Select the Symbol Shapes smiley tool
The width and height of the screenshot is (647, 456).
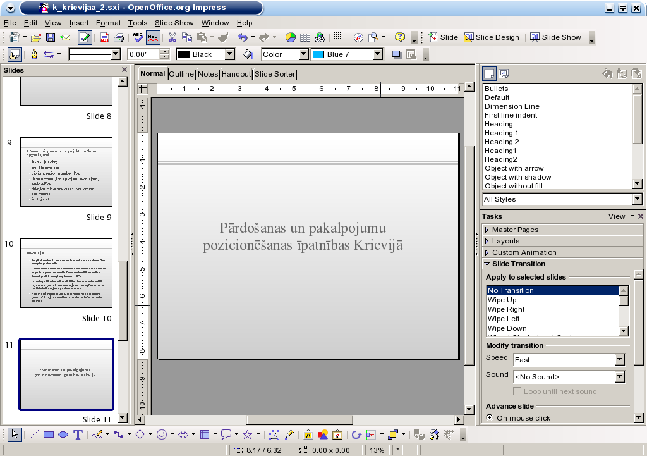(x=162, y=434)
